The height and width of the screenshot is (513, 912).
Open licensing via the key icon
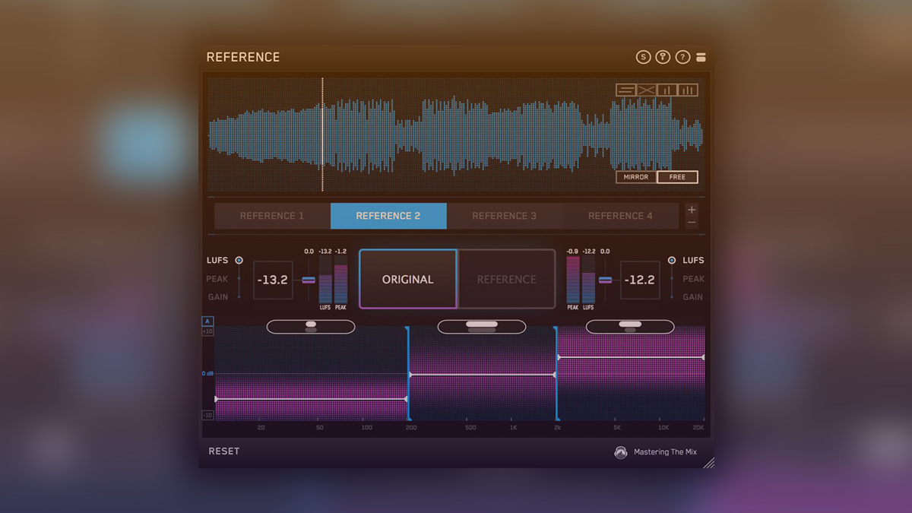(x=661, y=56)
